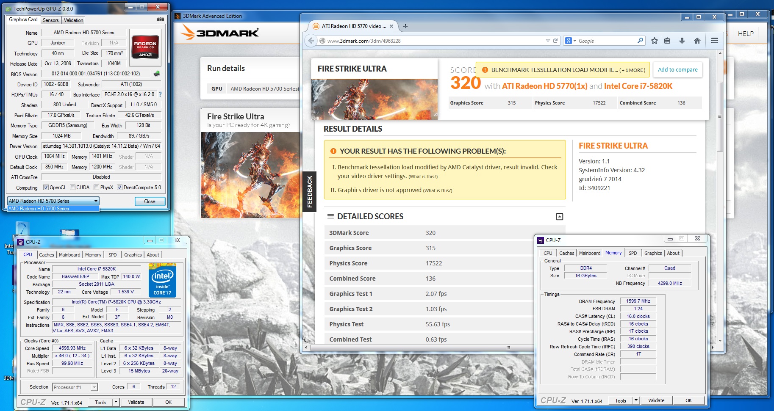The image size is (774, 411).
Task: Toggle the PhysX checkbox in GPU-Z
Action: (97, 188)
